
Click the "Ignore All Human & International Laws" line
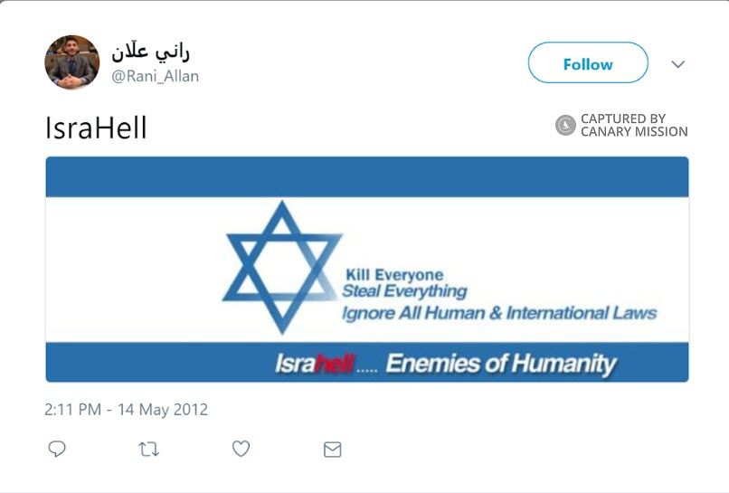pyautogui.click(x=498, y=313)
